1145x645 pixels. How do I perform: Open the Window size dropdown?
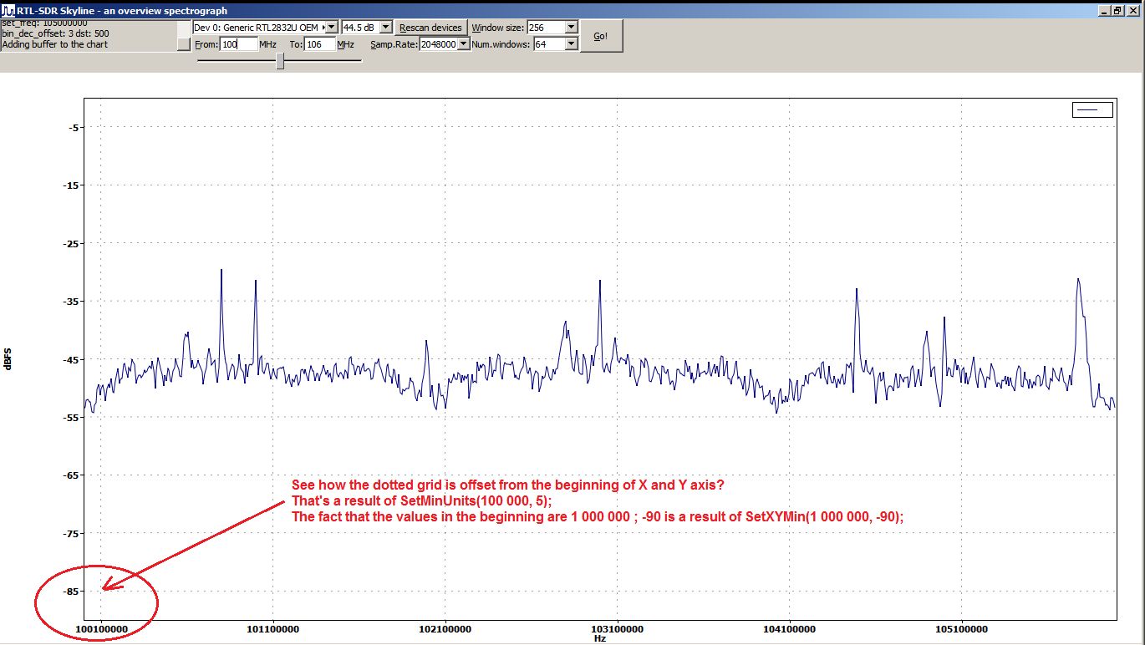(x=571, y=28)
